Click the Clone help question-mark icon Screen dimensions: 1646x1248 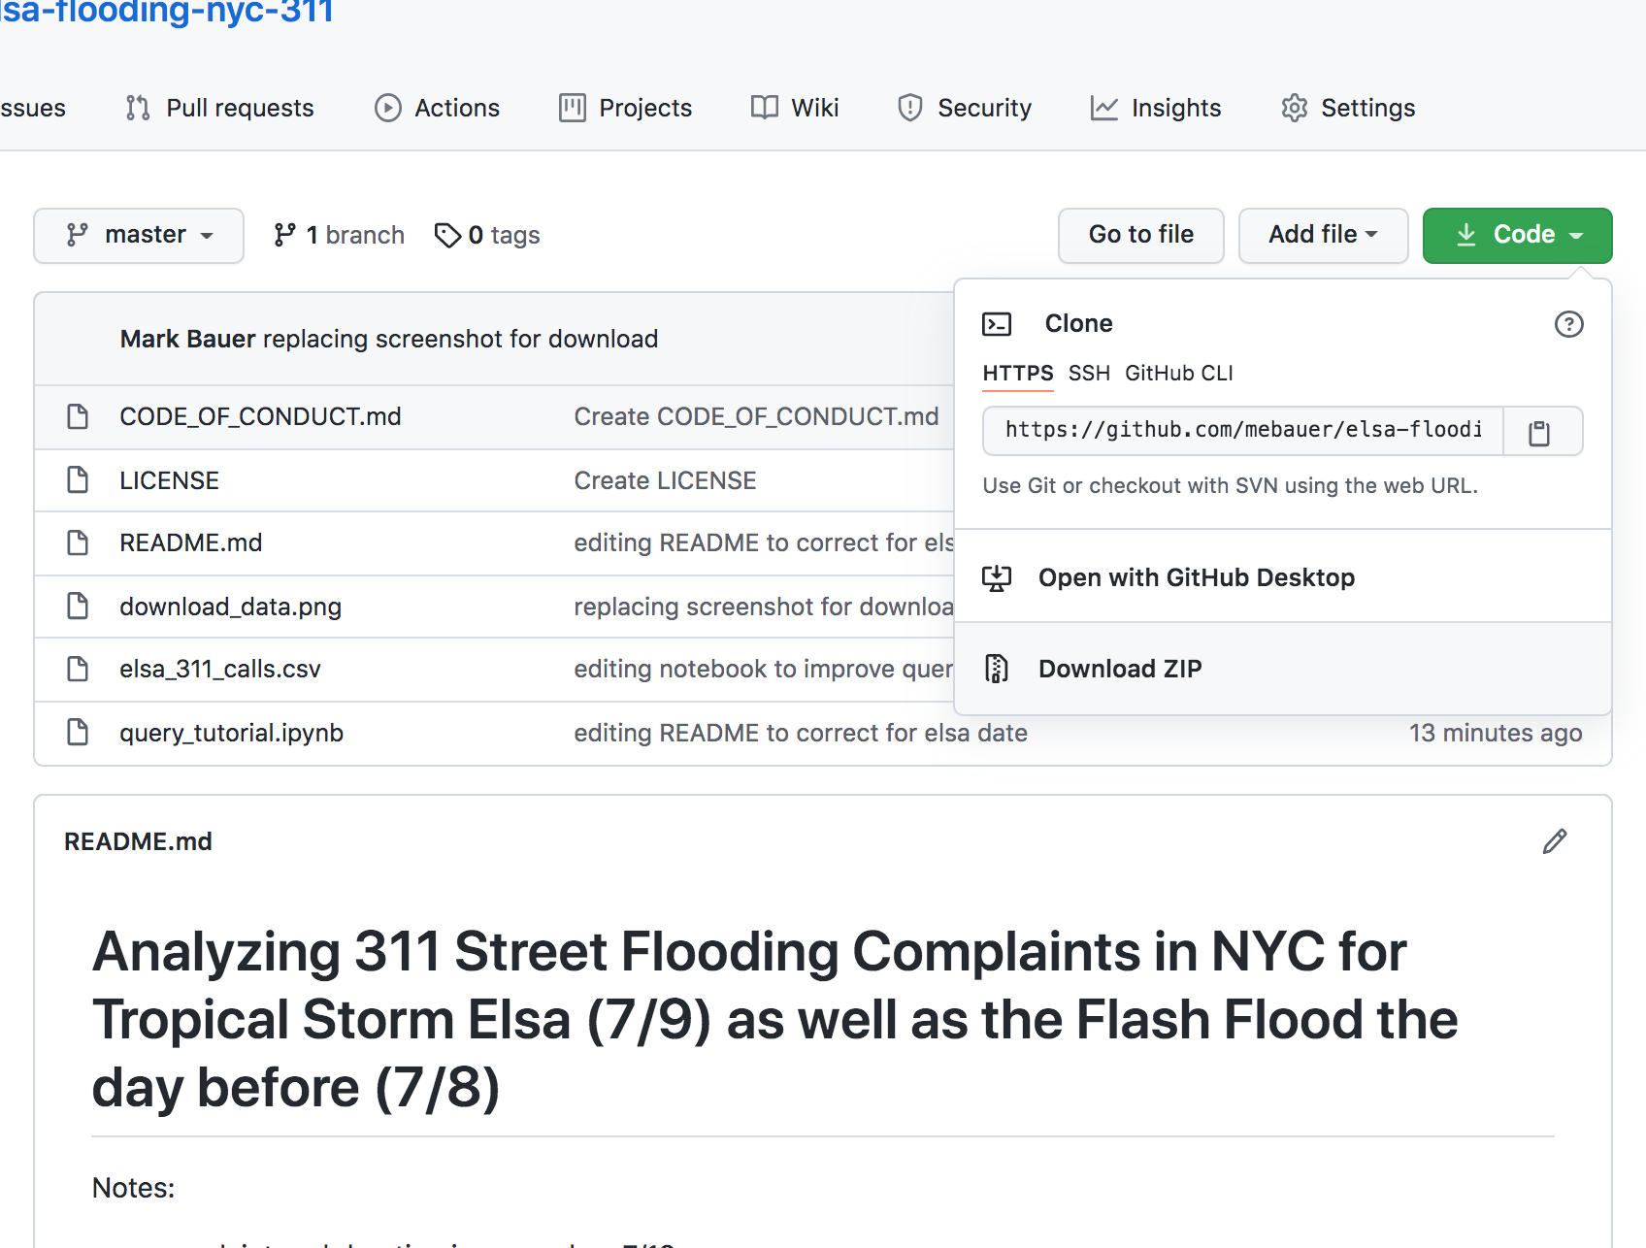(1568, 324)
